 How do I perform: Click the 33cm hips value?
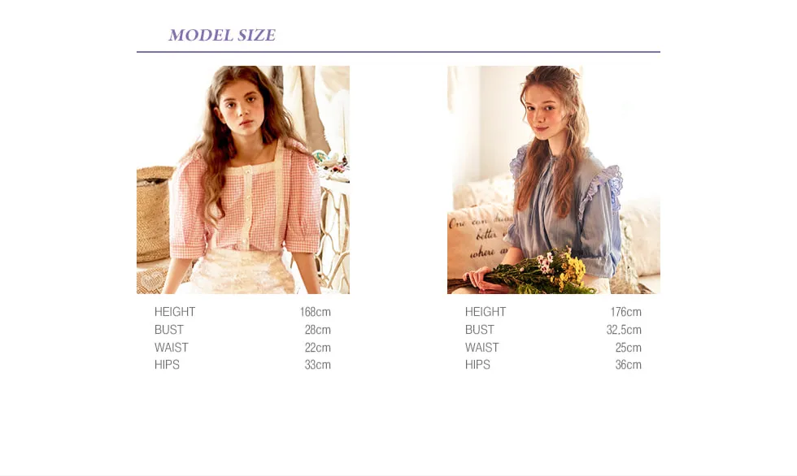coord(318,365)
